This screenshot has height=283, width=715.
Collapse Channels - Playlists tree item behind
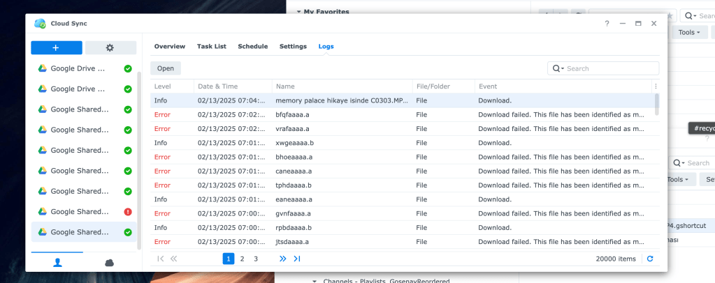point(315,281)
